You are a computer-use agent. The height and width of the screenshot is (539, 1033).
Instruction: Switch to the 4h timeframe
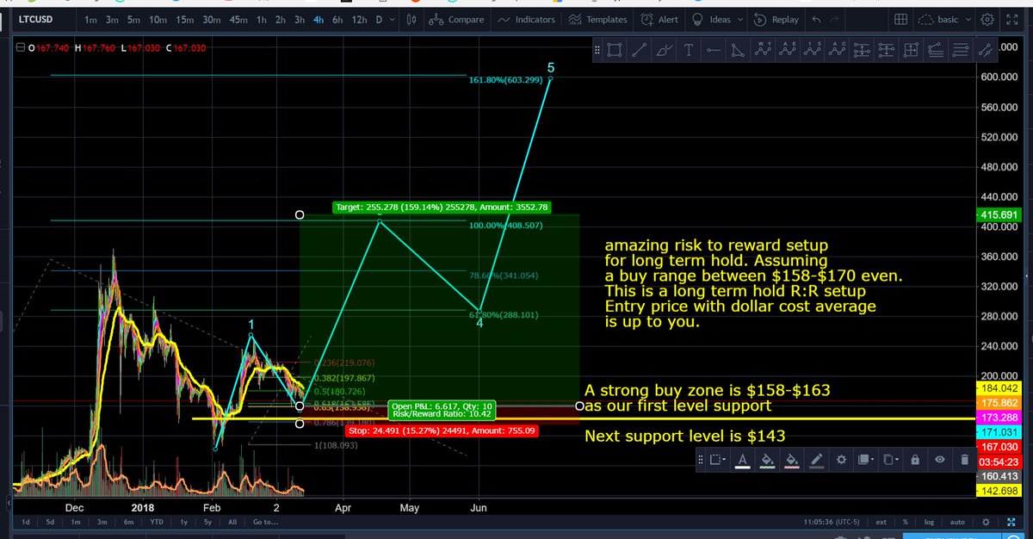coord(319,19)
